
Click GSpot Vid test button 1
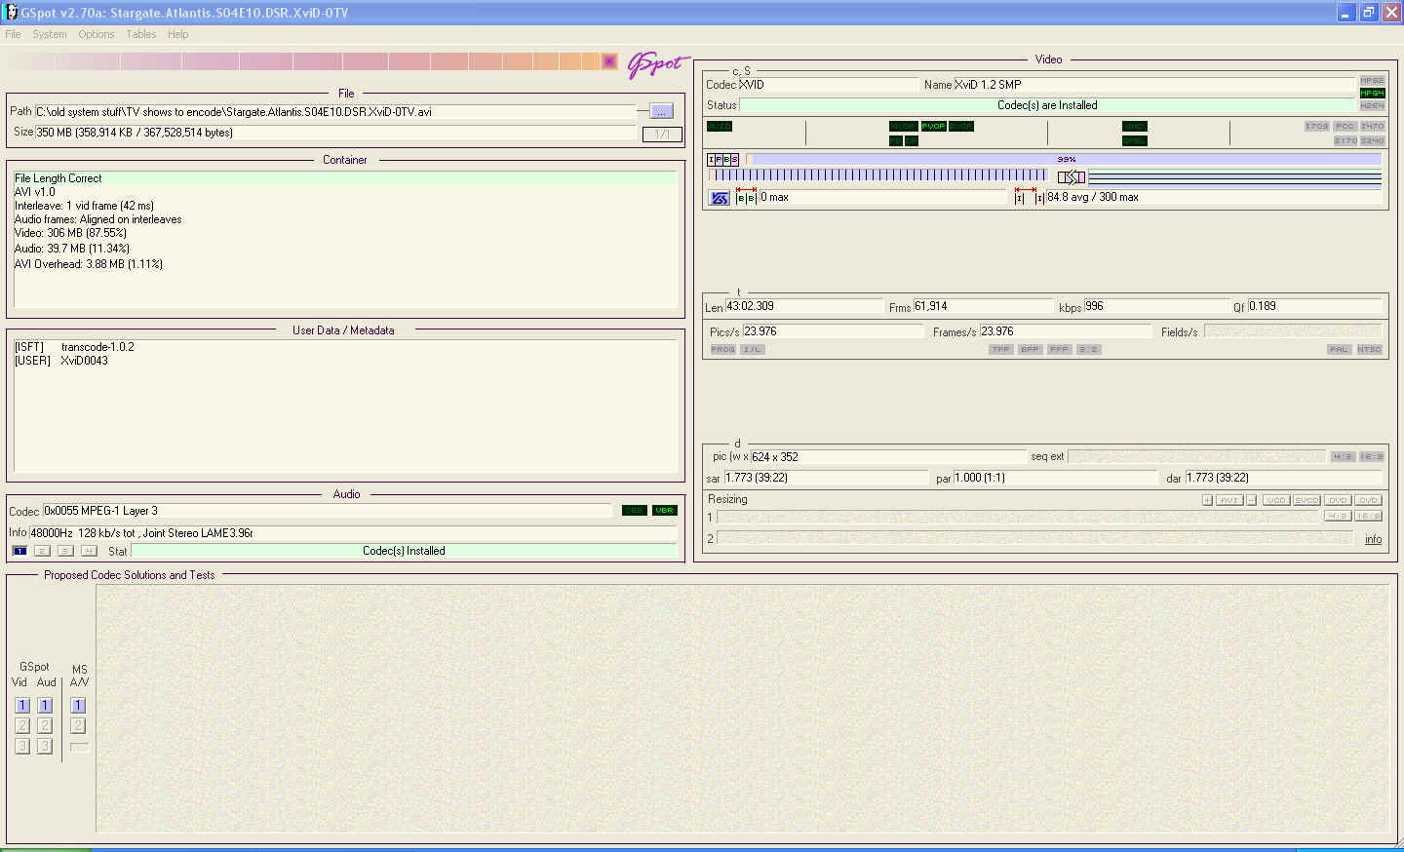[22, 705]
